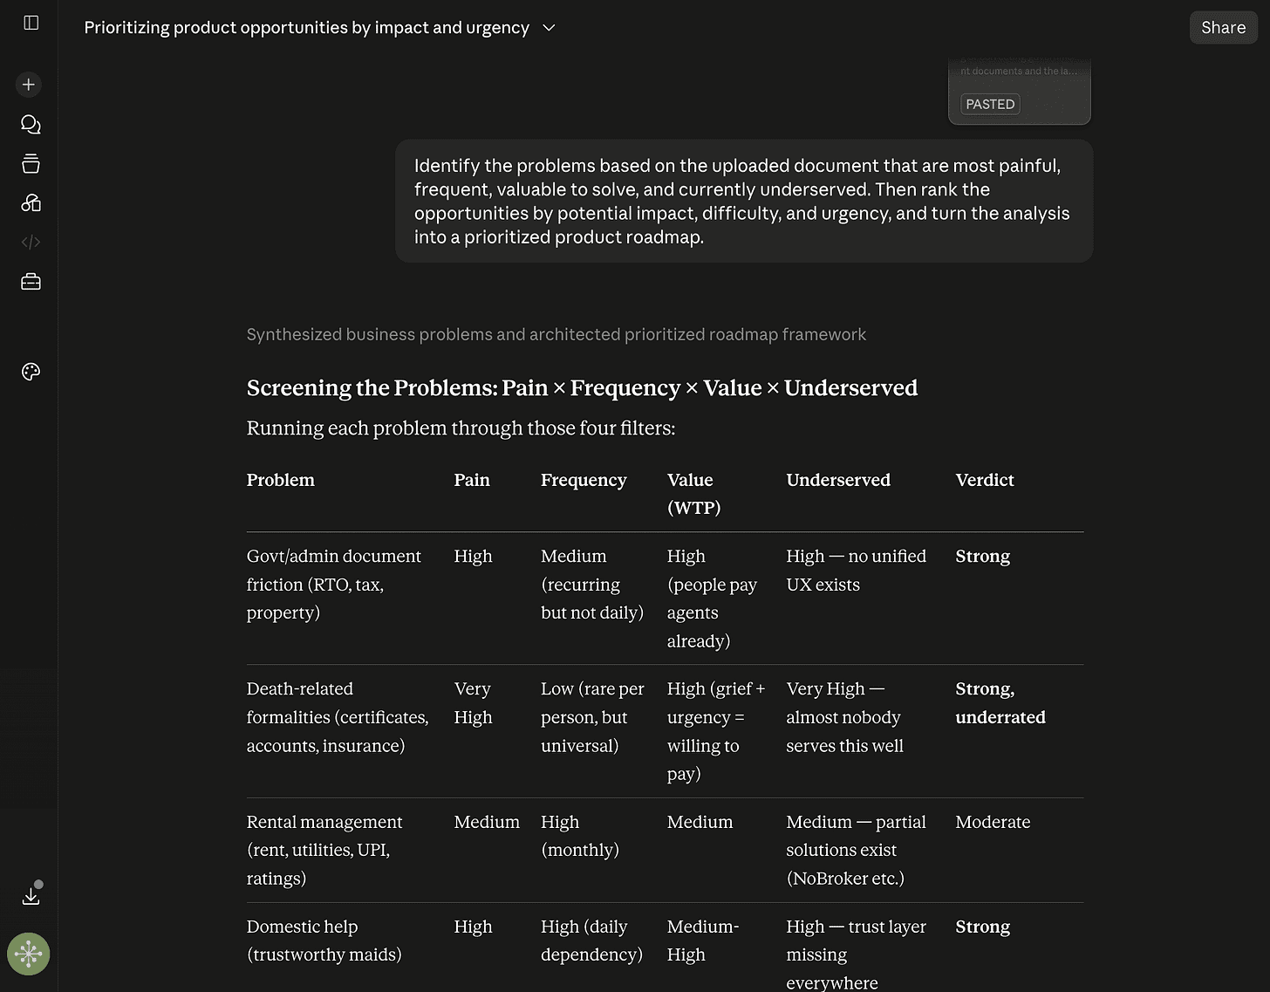Image resolution: width=1270 pixels, height=992 pixels.
Task: Toggle the sidebar panel icon
Action: [31, 23]
